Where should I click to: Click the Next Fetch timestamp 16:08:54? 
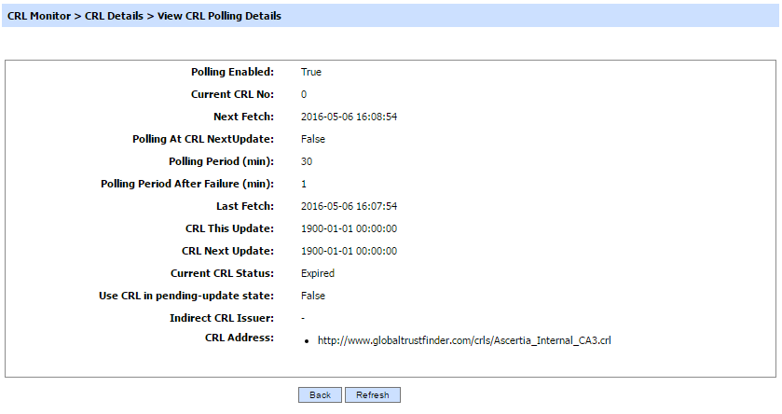pos(350,117)
